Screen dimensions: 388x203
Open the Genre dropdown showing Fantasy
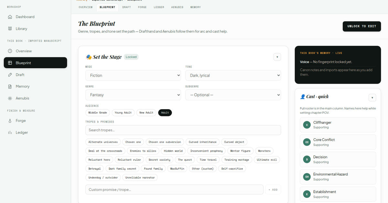(133, 95)
